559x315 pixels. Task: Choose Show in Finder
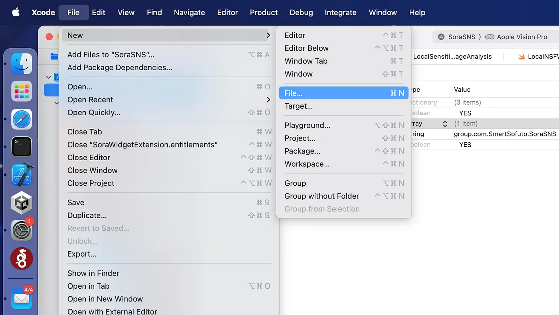[168, 273]
